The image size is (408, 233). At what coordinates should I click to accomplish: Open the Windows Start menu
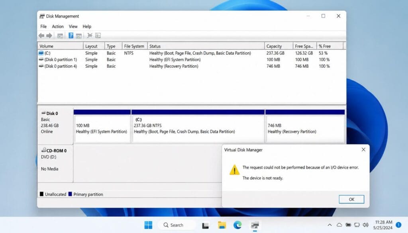coord(148,225)
